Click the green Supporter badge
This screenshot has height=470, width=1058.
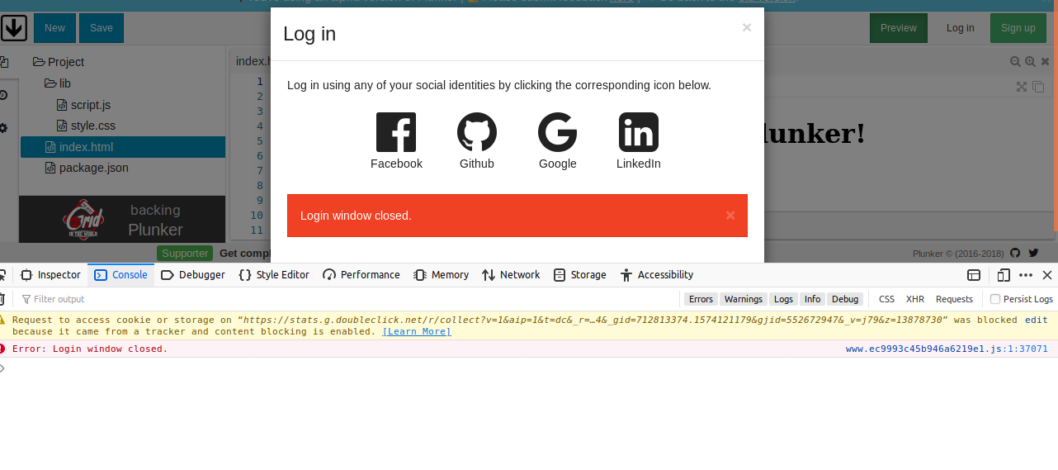[x=185, y=254]
